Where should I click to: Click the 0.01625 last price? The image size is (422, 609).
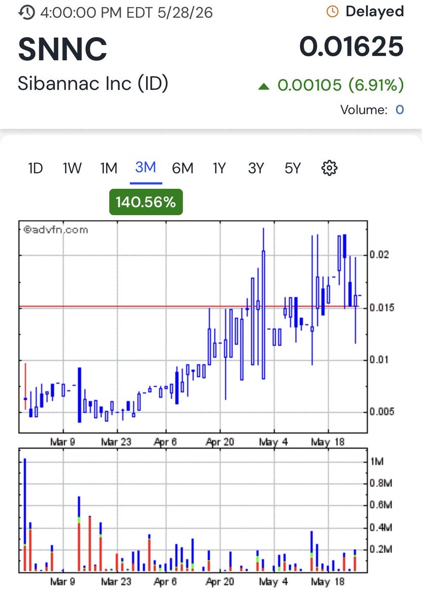click(x=351, y=47)
